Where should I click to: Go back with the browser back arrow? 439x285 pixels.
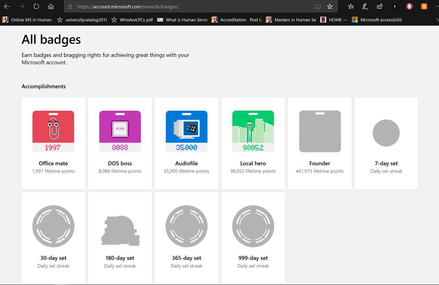pyautogui.click(x=7, y=7)
